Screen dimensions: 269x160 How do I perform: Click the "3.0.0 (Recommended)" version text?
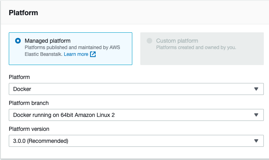41,141
